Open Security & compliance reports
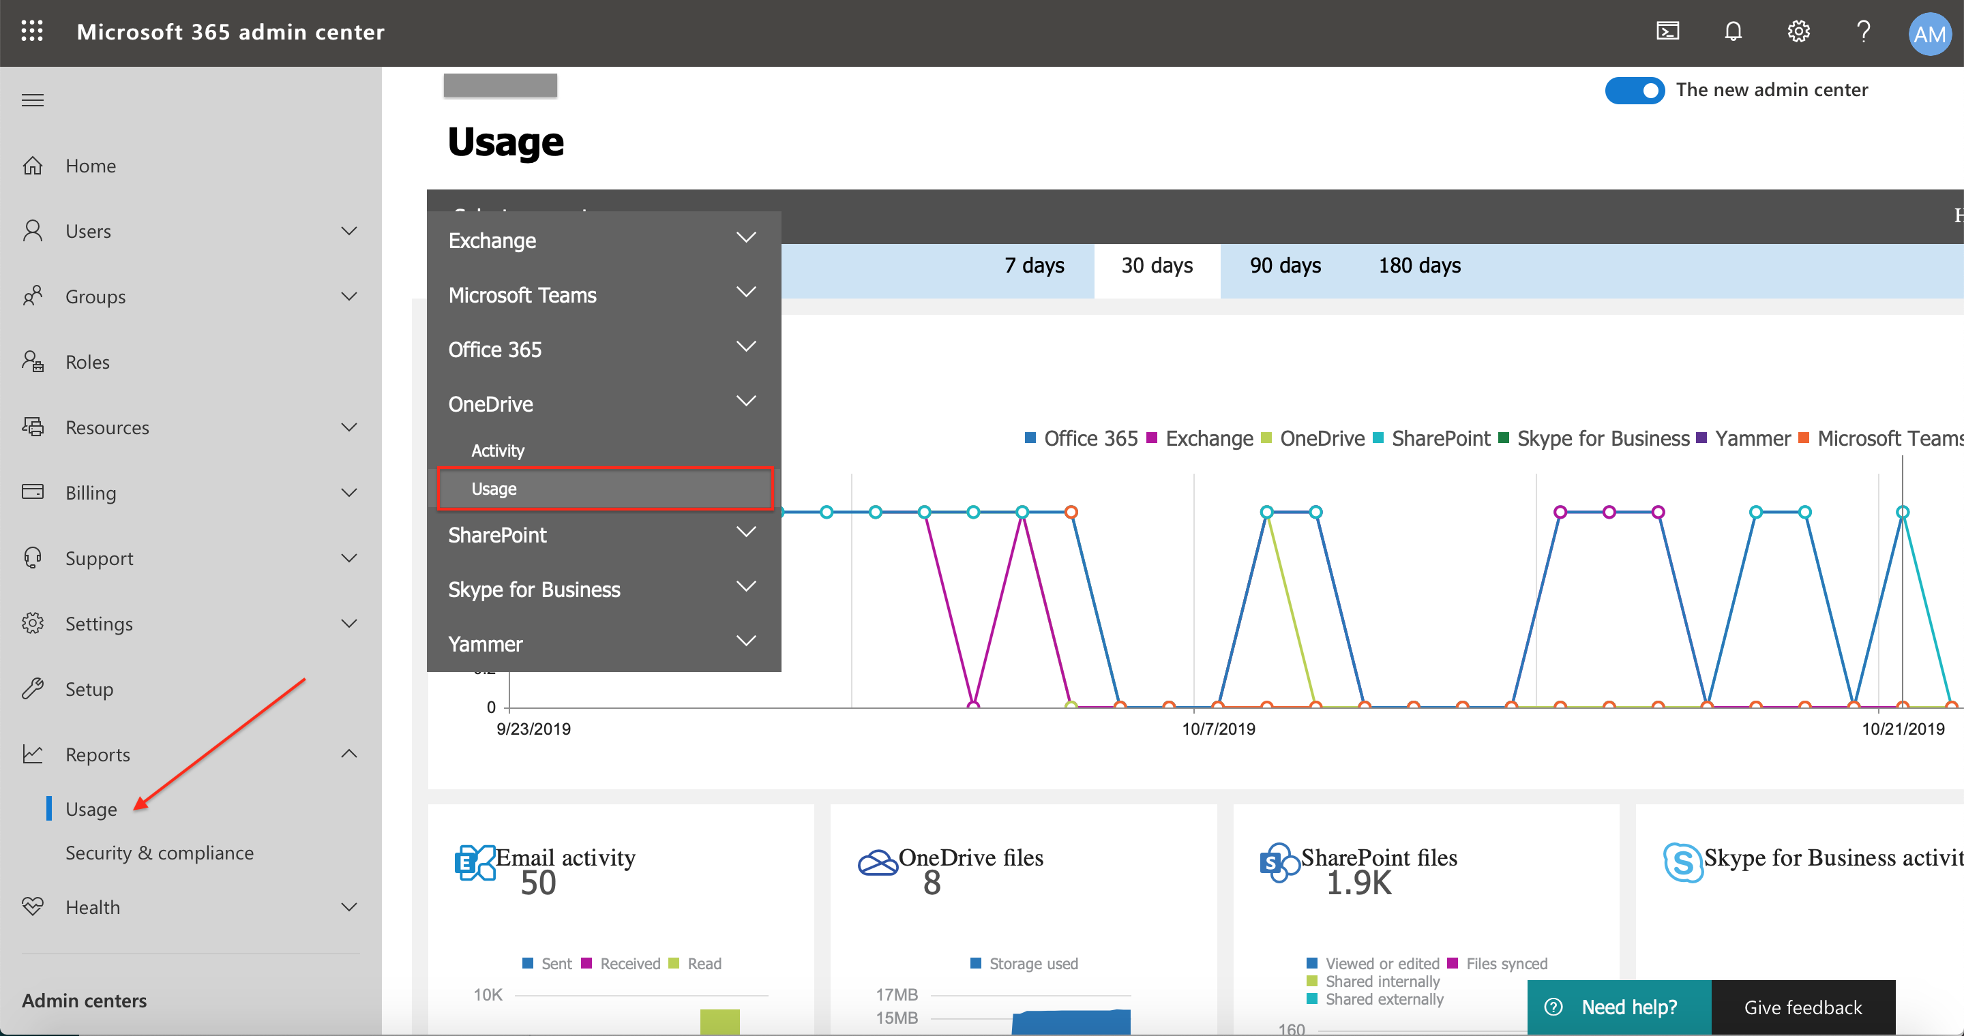 pyautogui.click(x=160, y=853)
